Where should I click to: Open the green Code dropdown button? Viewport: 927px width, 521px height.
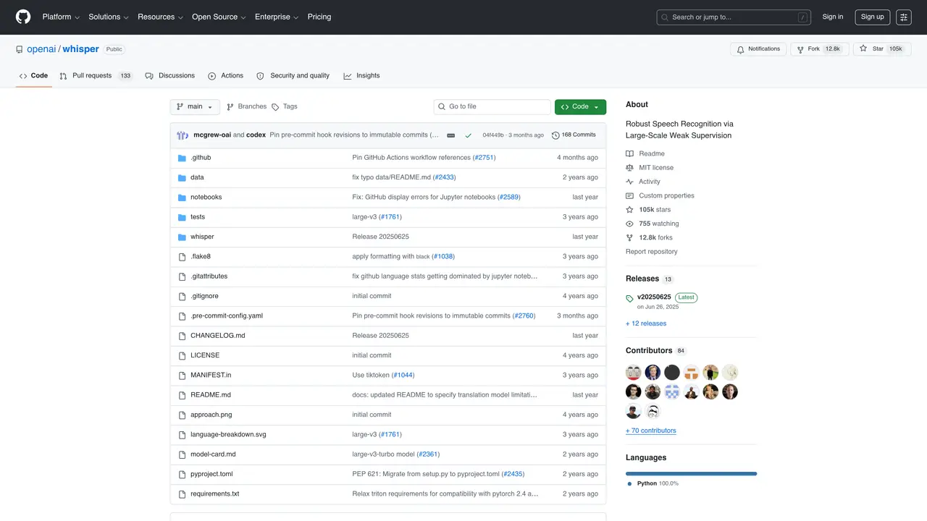[580, 107]
